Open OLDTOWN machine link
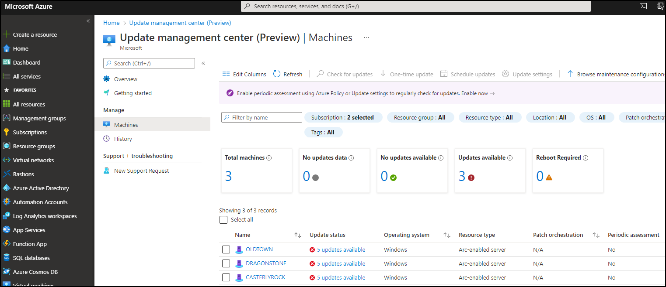The width and height of the screenshot is (666, 287). pyautogui.click(x=259, y=249)
